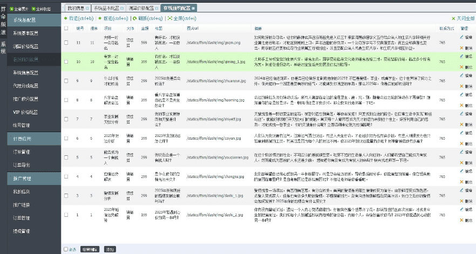This screenshot has width=476, height=254.
Task: Check the box for row 1
Action: click(x=66, y=215)
